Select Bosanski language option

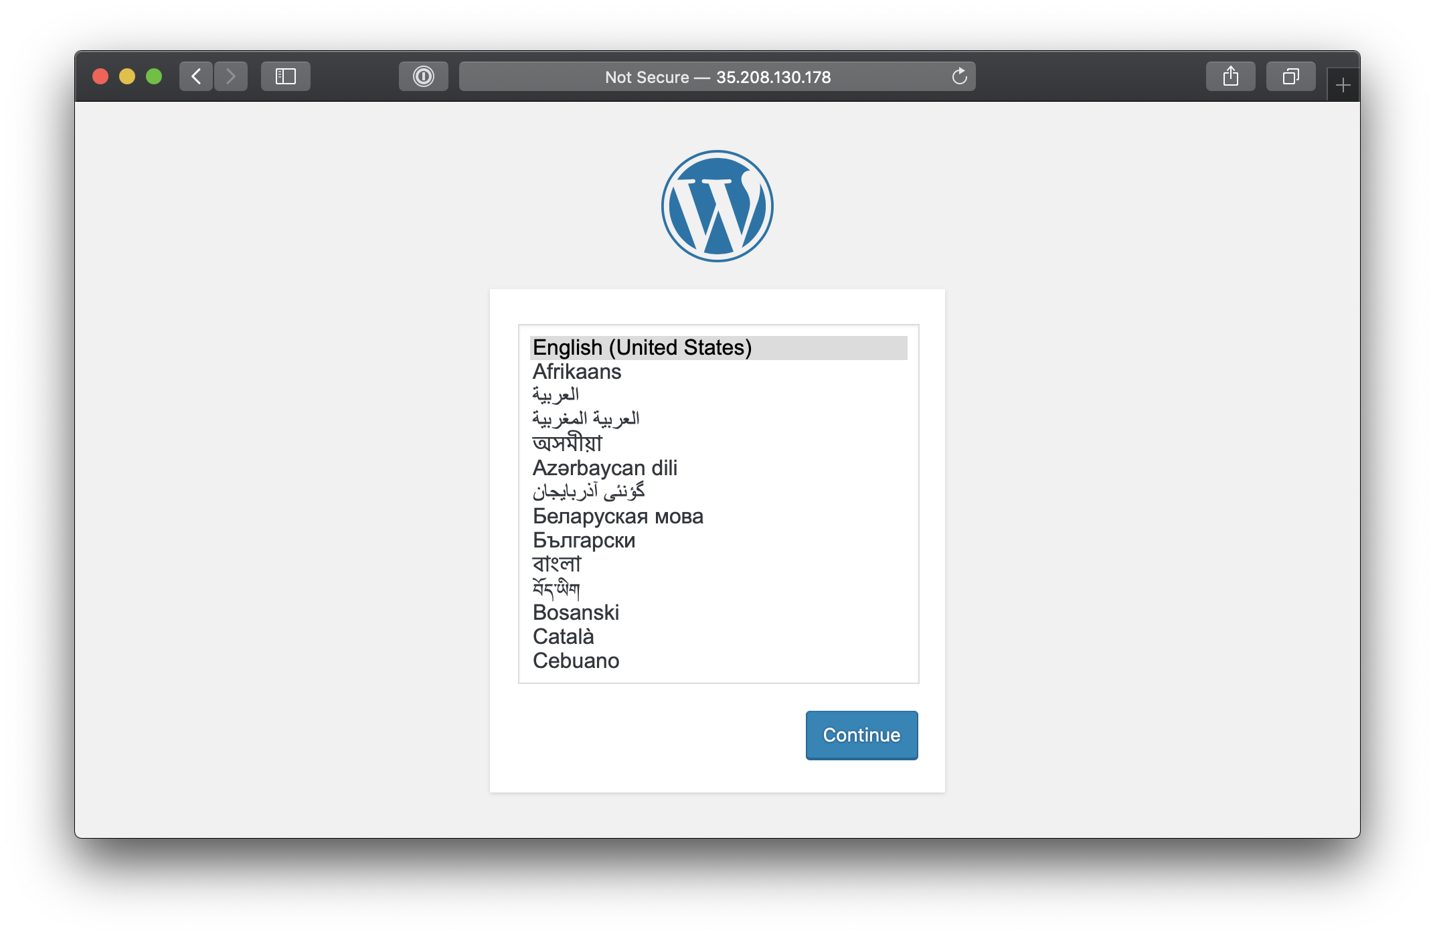[576, 612]
